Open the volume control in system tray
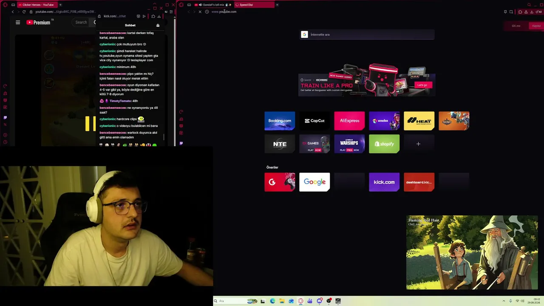This screenshot has width=544, height=306. [522, 301]
